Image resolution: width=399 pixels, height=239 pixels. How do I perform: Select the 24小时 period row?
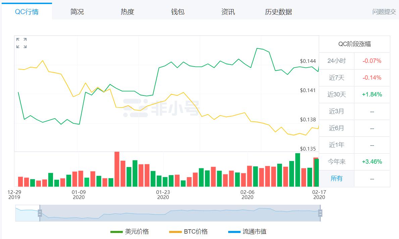point(354,61)
